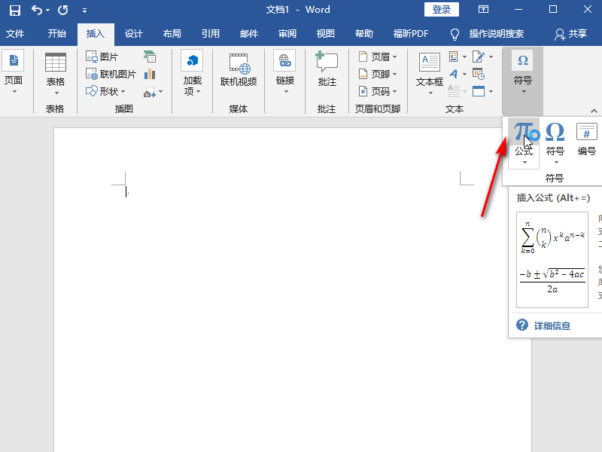
Task: Insert date and time icon in 文本 group
Action: pos(478,74)
